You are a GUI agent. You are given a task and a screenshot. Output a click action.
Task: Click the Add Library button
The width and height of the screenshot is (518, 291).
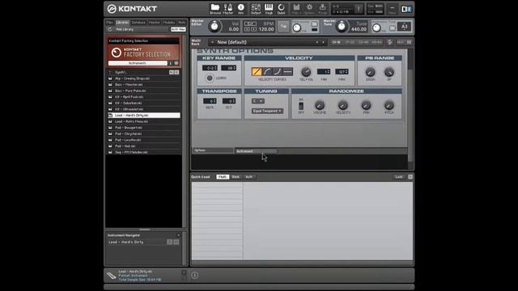tap(125, 29)
